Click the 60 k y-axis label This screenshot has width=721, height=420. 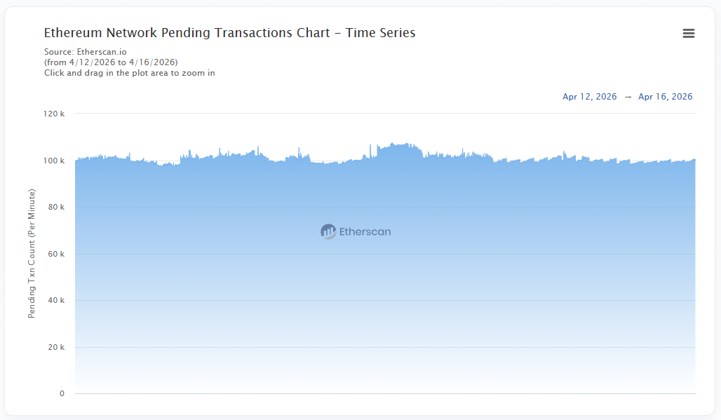click(x=55, y=254)
